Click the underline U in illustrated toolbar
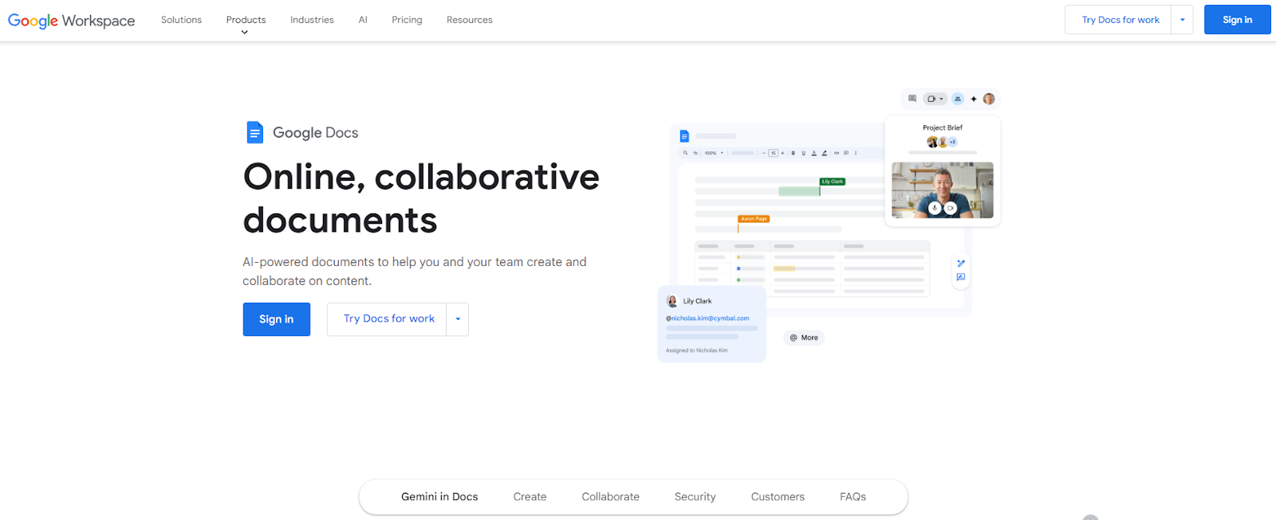 click(x=803, y=153)
